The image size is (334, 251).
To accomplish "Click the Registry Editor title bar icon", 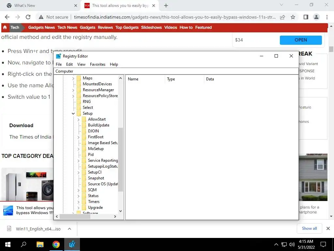I will 58,56.
